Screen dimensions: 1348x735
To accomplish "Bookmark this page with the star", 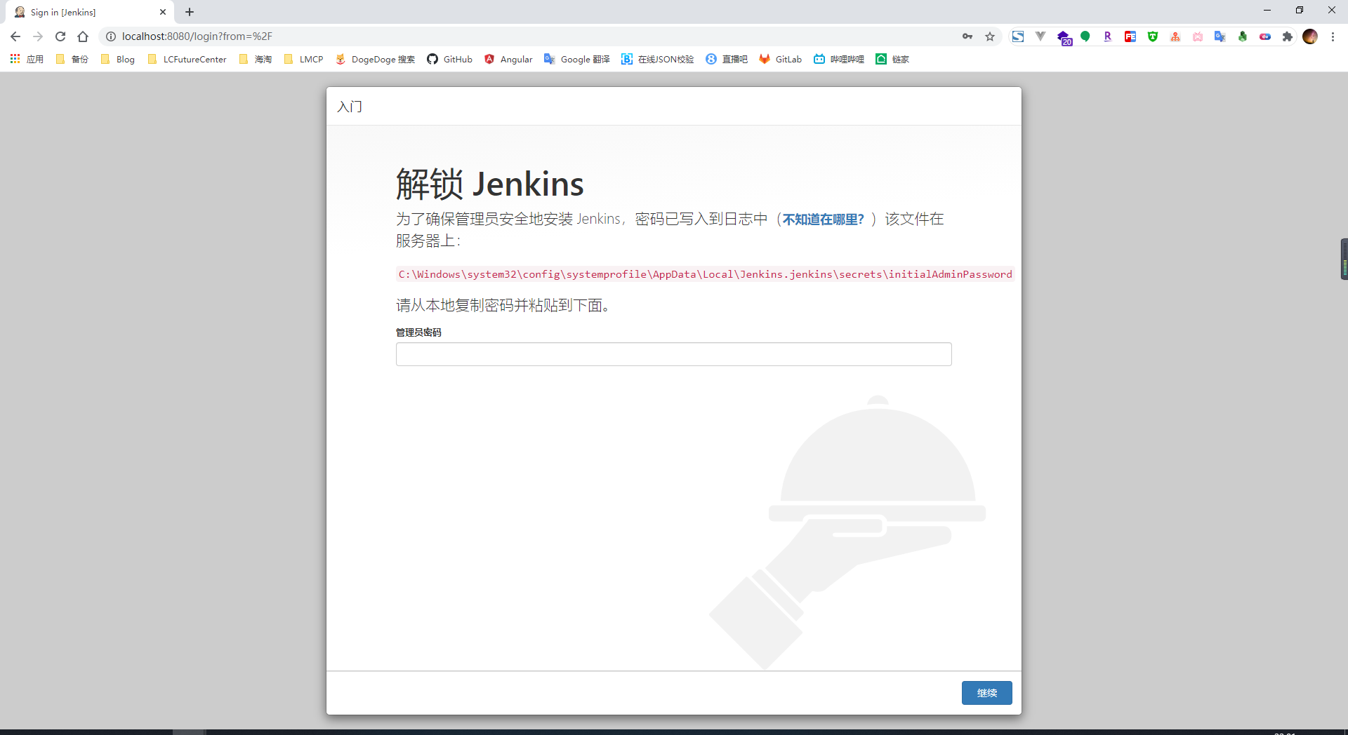I will pyautogui.click(x=990, y=36).
